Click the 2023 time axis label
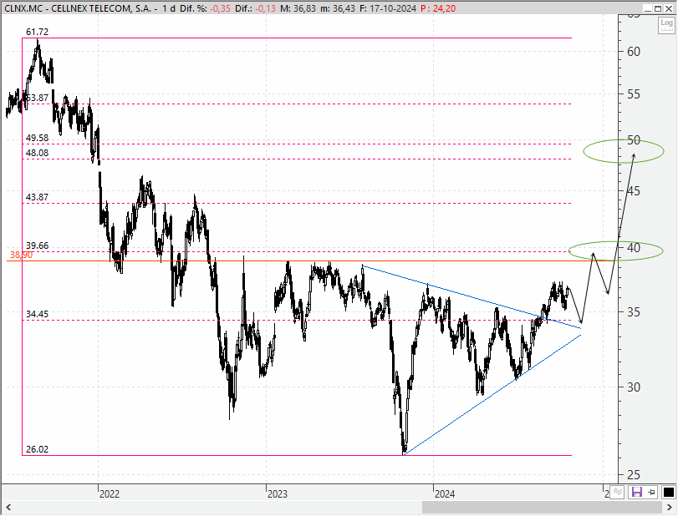This screenshot has height=516, width=678. (278, 493)
